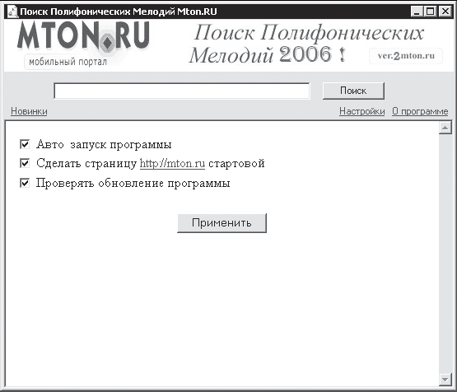Image resolution: width=457 pixels, height=392 pixels.
Task: Open the Новинки section
Action: pyautogui.click(x=29, y=111)
